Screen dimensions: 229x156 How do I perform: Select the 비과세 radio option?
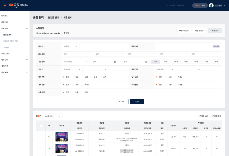(82, 84)
